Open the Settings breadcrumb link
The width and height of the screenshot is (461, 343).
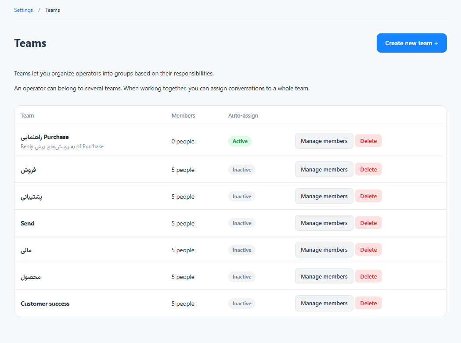[x=23, y=10]
